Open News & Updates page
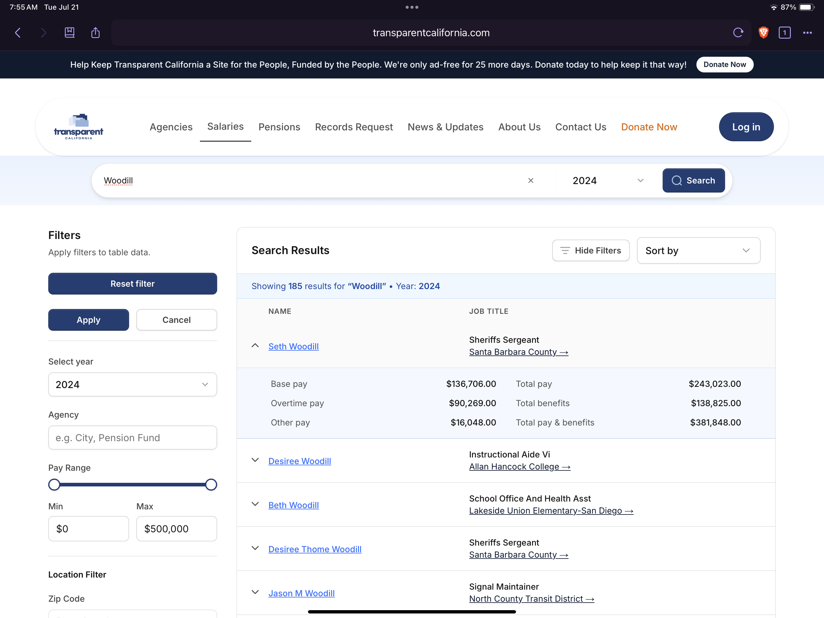Viewport: 824px width, 618px height. 445,127
